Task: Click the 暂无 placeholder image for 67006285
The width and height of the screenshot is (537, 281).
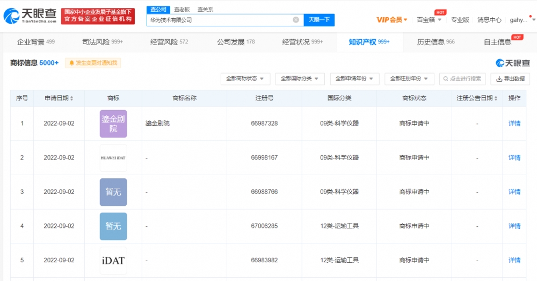Action: tap(113, 227)
